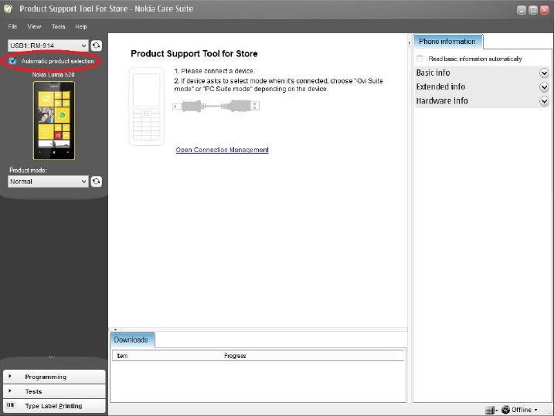Open the Tools menu
Viewport: 554px width, 416px height.
coord(58,26)
